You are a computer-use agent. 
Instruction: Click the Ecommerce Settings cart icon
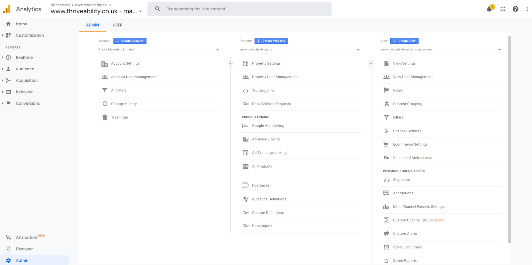[386, 145]
